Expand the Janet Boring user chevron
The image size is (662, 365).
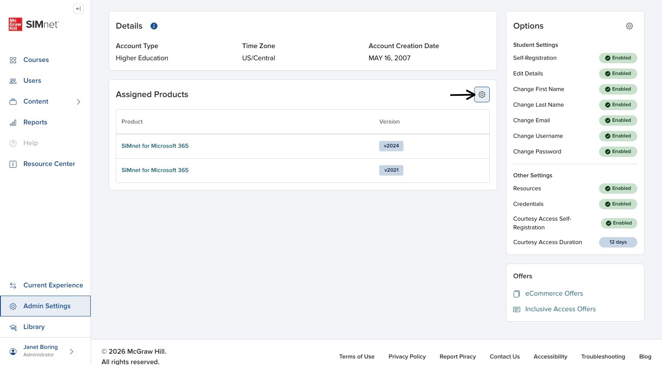point(72,352)
